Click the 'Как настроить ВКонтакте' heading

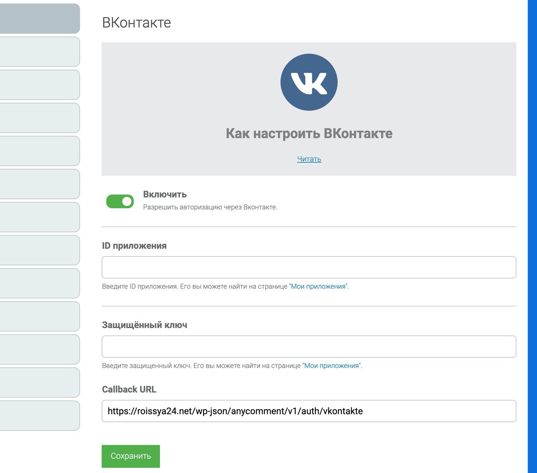[309, 134]
